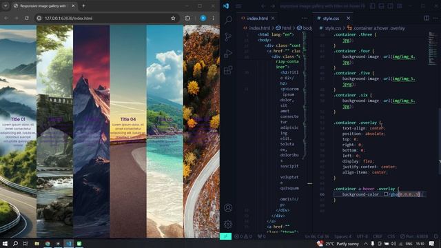441x248 pixels.
Task: Click the img/img_6 URL link in CSS
Action: 404,101
